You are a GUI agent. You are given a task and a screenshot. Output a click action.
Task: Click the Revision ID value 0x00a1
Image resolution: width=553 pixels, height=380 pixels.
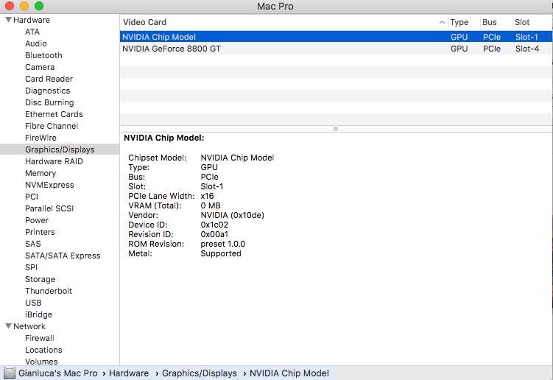coord(214,234)
